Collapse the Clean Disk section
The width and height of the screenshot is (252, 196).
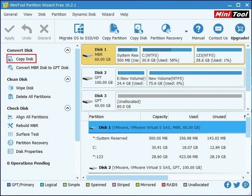[x=68, y=79]
